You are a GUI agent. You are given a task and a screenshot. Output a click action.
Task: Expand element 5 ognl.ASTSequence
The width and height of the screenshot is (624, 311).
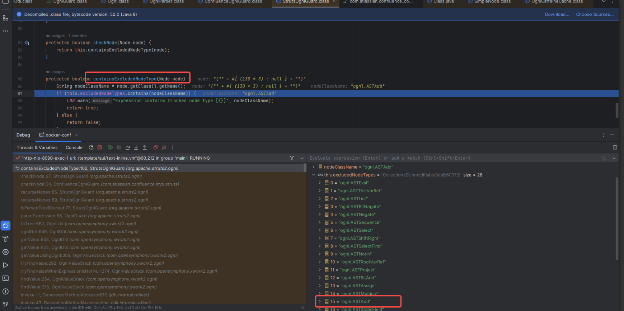320,222
